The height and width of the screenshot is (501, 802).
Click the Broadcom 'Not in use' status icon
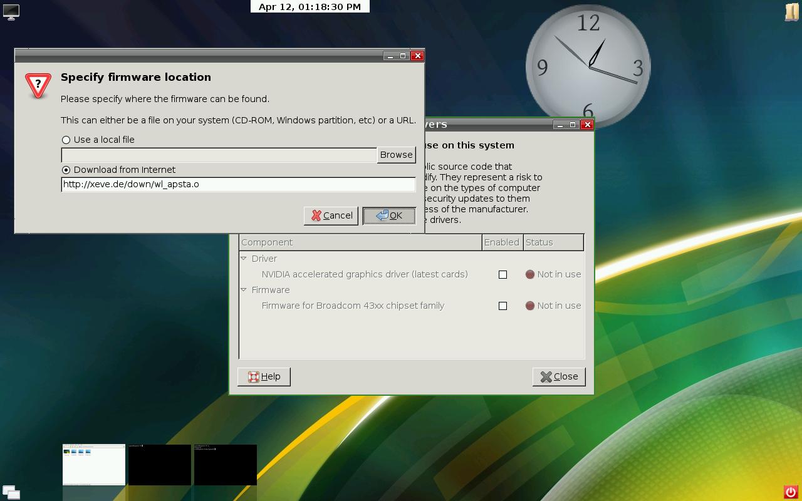click(x=530, y=306)
